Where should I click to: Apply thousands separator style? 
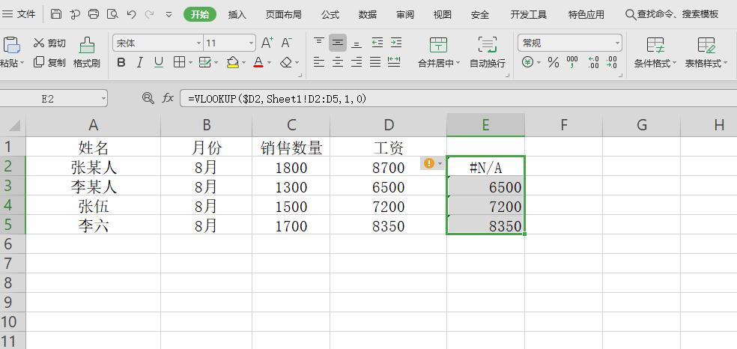572,62
